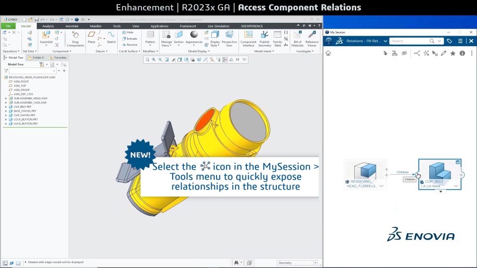Click the Manage Views button
Image resolution: width=477 pixels, height=268 pixels.
point(166,39)
